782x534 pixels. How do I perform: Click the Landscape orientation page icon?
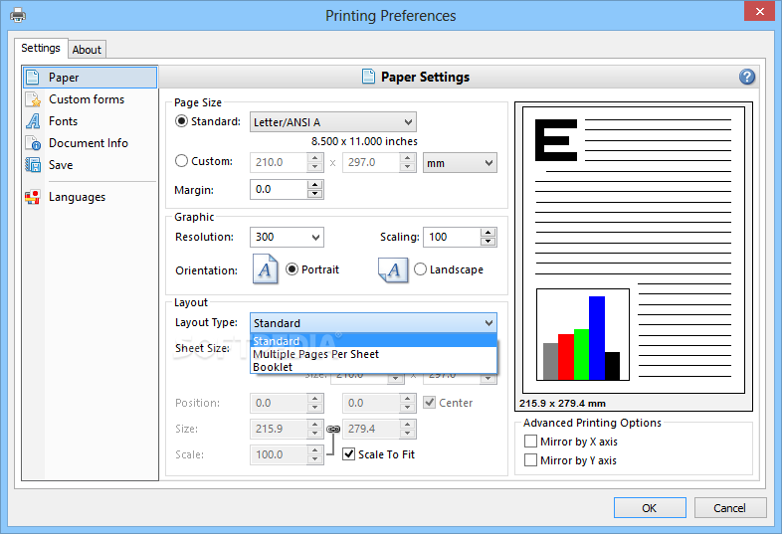393,270
